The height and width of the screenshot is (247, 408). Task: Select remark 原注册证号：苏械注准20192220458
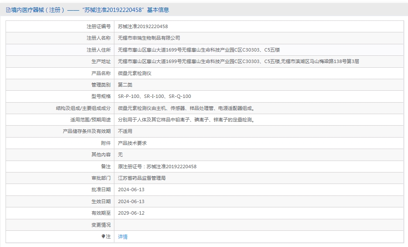157,167
